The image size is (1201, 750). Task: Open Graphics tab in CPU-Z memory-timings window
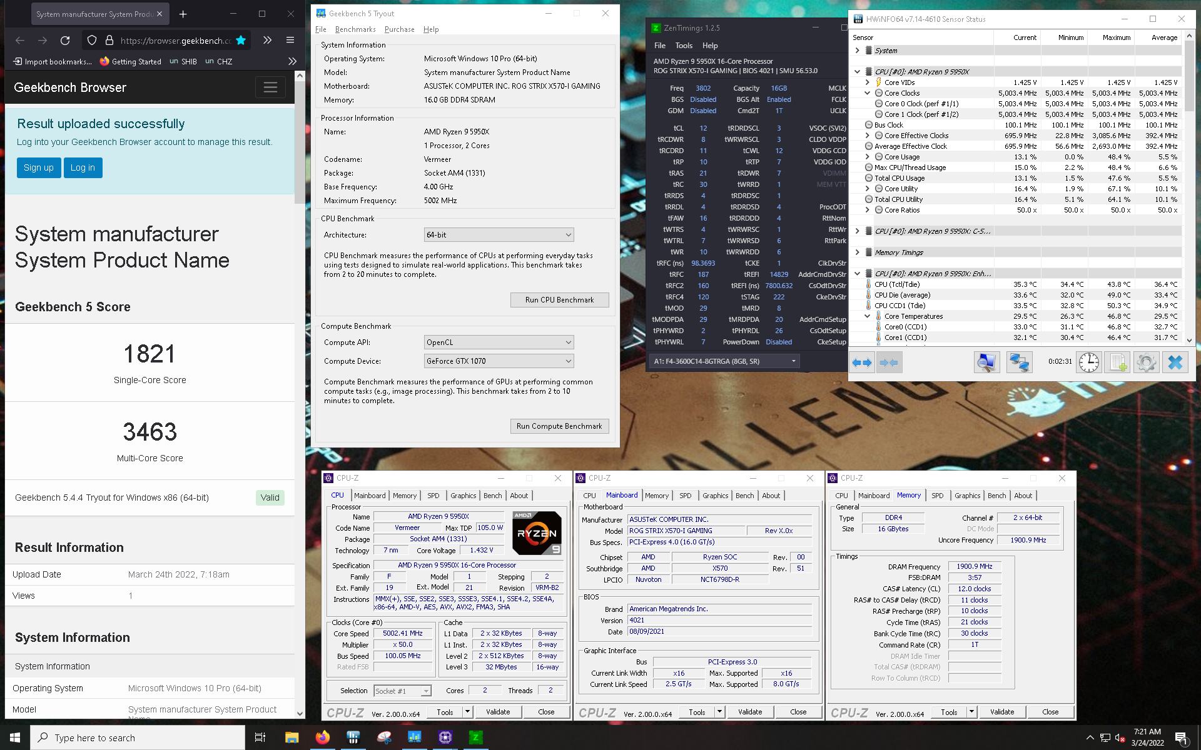(967, 496)
